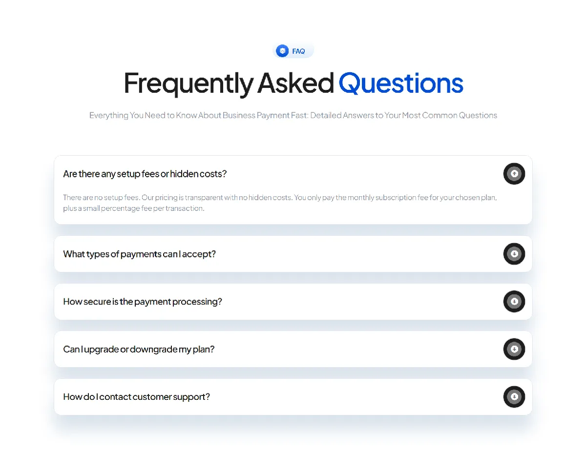Click down-arrow icon beside payment types question
The height and width of the screenshot is (455, 586).
514,254
